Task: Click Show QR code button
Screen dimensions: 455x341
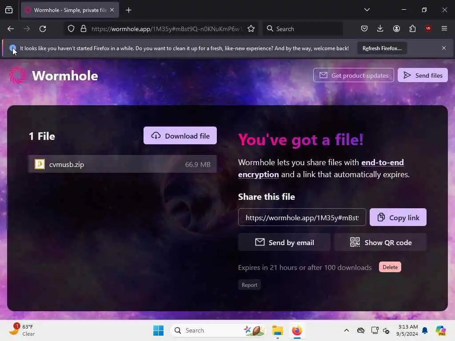Action: point(380,242)
